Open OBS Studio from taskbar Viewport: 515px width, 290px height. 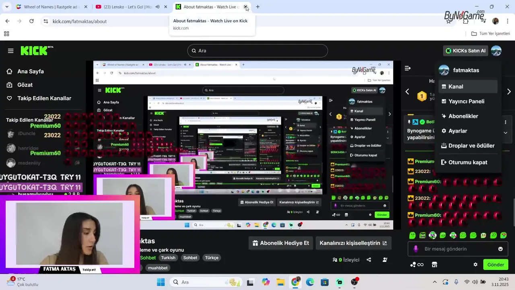(x=354, y=282)
